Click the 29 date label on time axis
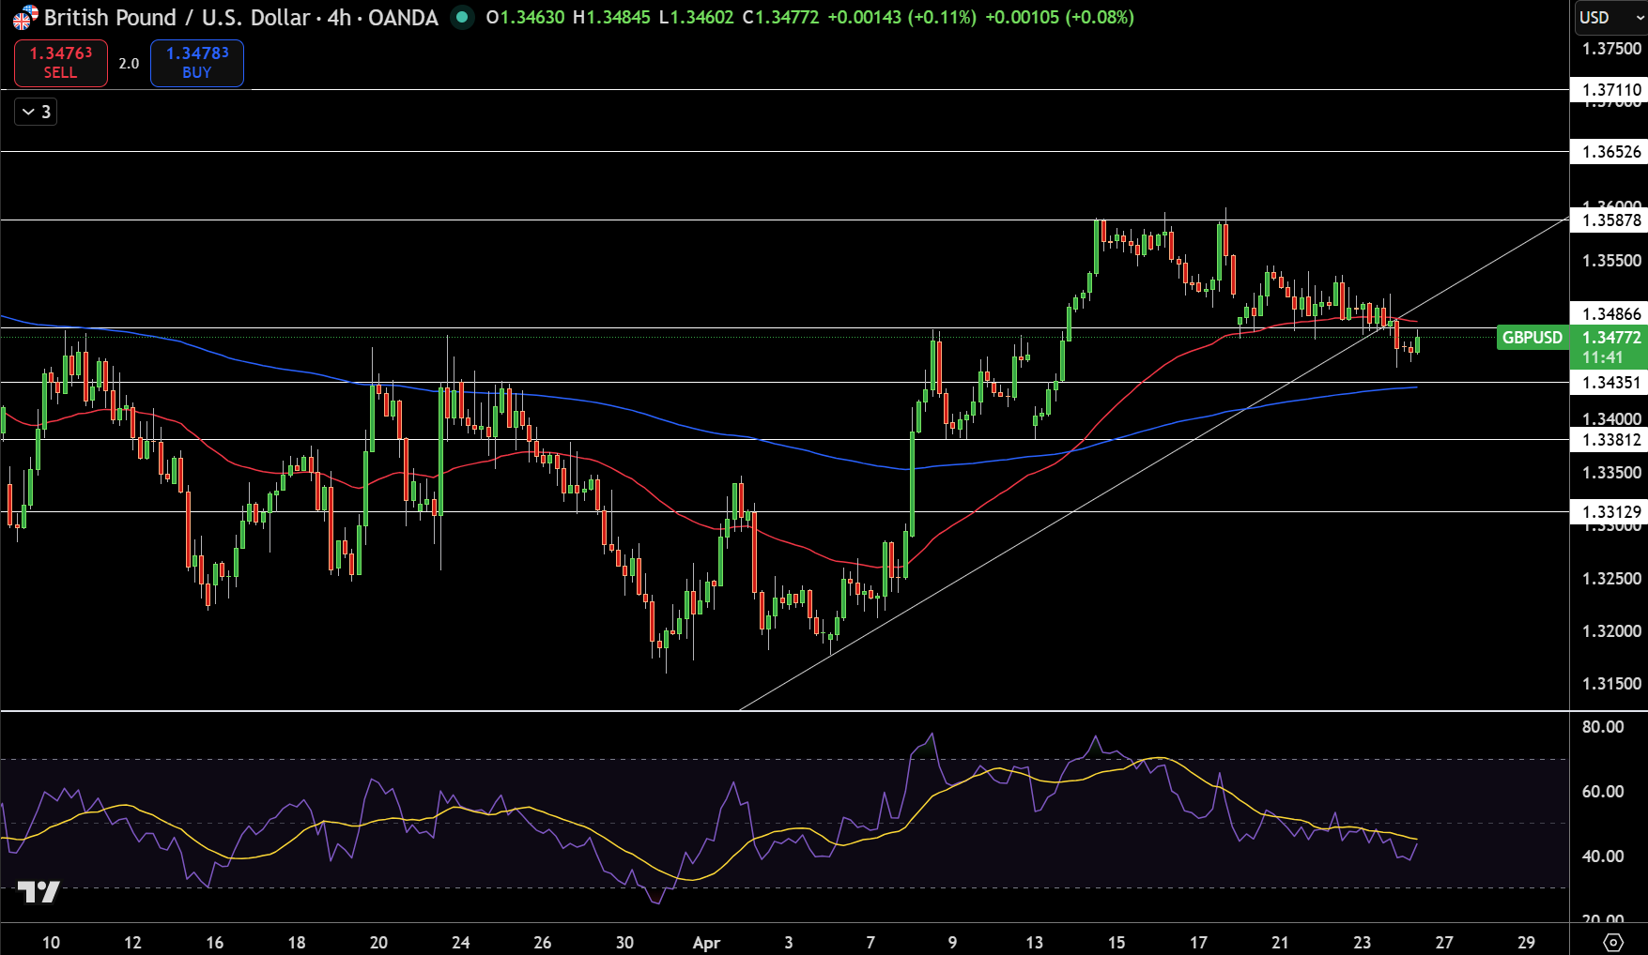Screen dimensions: 1648x955 (x=1526, y=943)
